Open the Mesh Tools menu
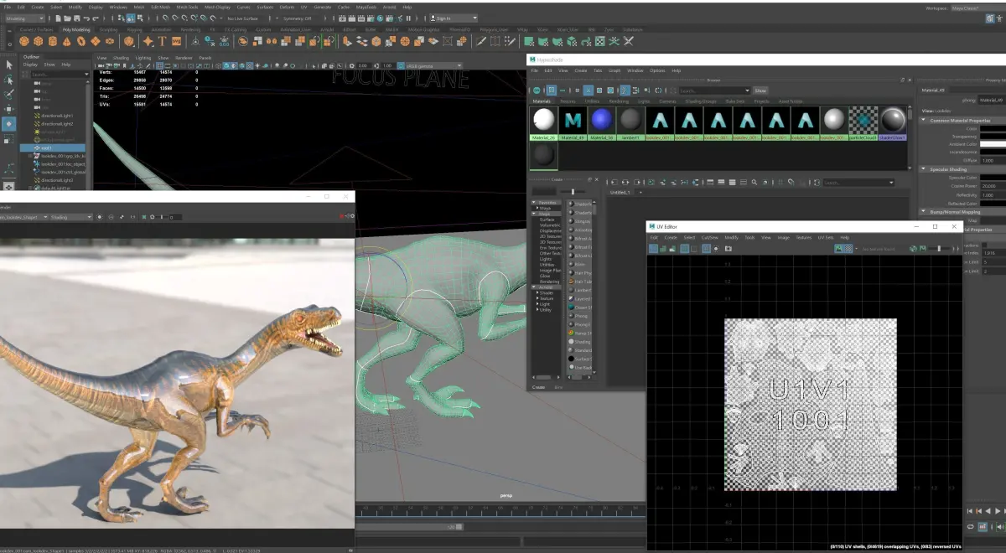Viewport: 1006px width, 553px height. tap(186, 7)
